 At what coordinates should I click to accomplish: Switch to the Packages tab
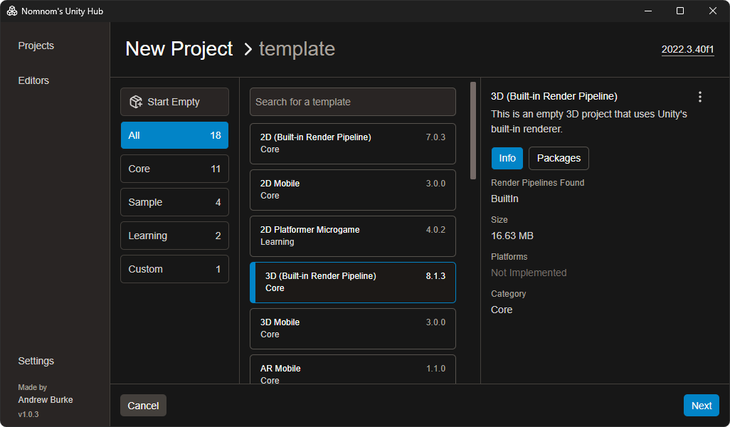559,158
